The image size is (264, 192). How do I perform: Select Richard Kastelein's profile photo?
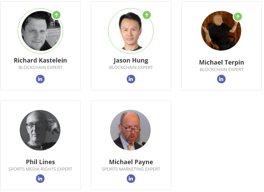(x=40, y=31)
